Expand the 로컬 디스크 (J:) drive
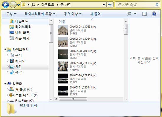The height and width of the screenshot is (117, 162). [x=8, y=95]
